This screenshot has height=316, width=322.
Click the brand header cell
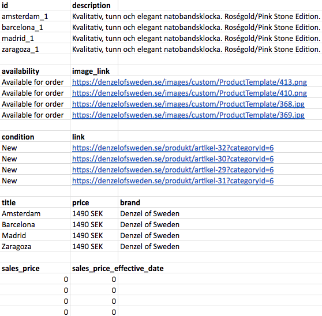click(x=220, y=203)
